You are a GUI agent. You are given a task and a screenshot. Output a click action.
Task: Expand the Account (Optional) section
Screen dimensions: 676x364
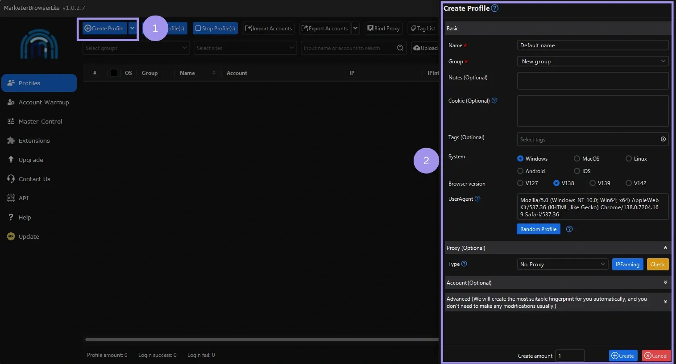click(665, 282)
